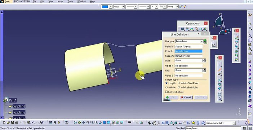Click the Circle tool in wireframe toolbar
This screenshot has width=253, height=130.
219,94
